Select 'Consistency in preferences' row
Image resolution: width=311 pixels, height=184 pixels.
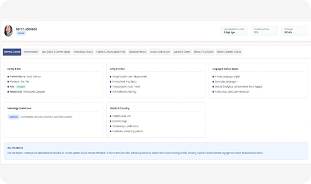point(124,126)
